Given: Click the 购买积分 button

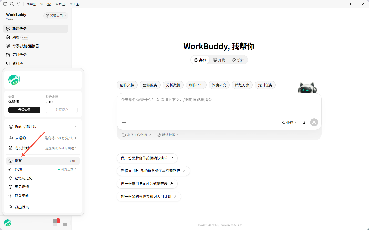Looking at the screenshot, I should point(61,110).
